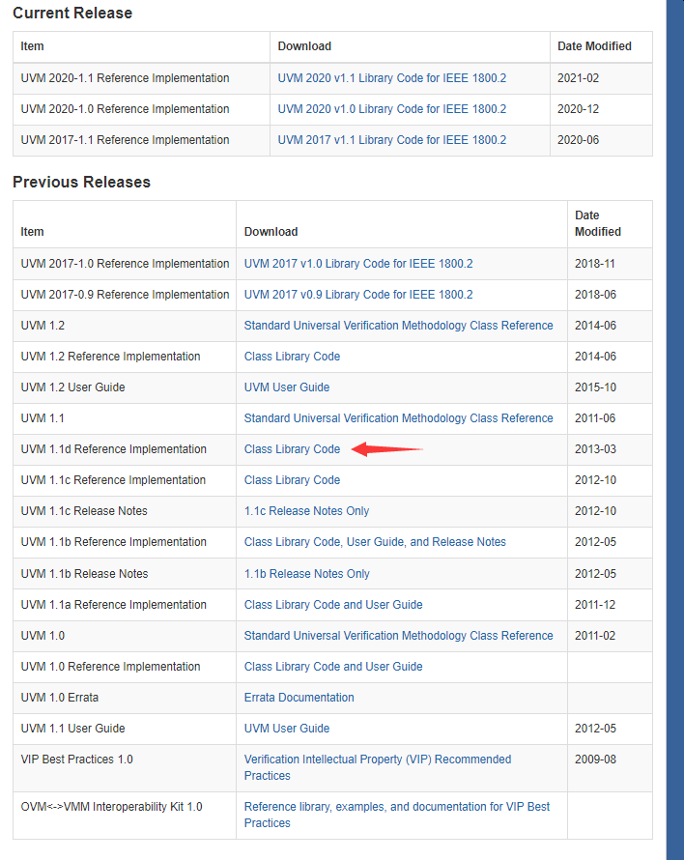Select 'UVM 2020-1.1 Reference Implementation' item text

coord(125,78)
